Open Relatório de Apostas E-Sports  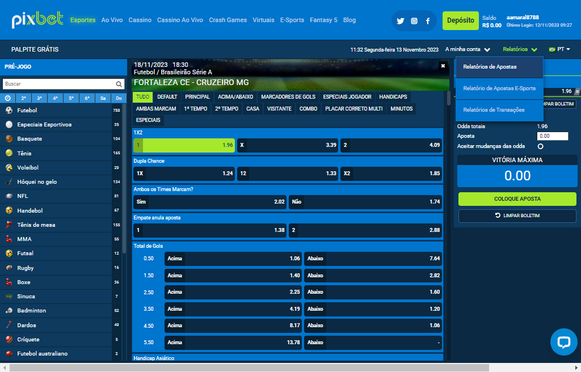pyautogui.click(x=499, y=88)
